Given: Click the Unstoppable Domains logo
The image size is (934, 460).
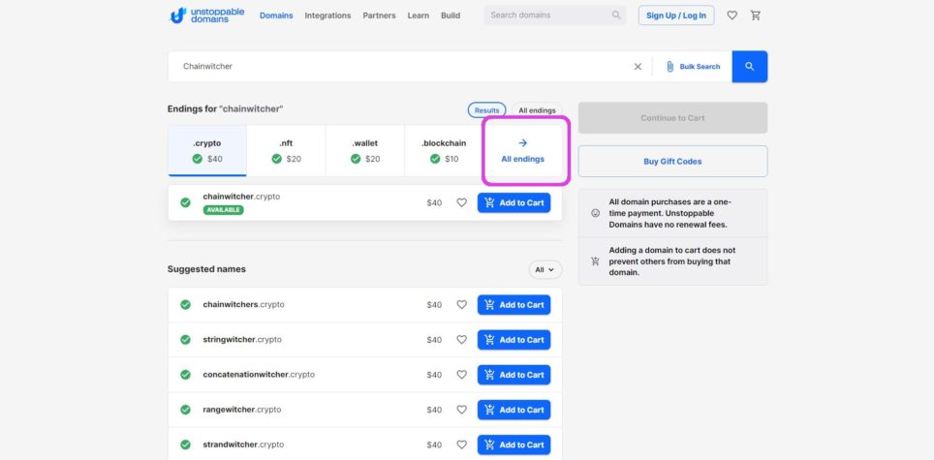Looking at the screenshot, I should (x=206, y=15).
